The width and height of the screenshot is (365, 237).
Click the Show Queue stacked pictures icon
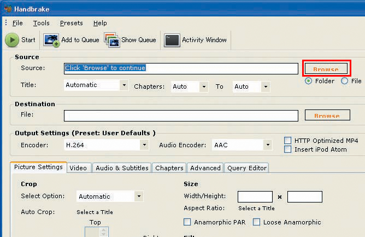(112, 40)
